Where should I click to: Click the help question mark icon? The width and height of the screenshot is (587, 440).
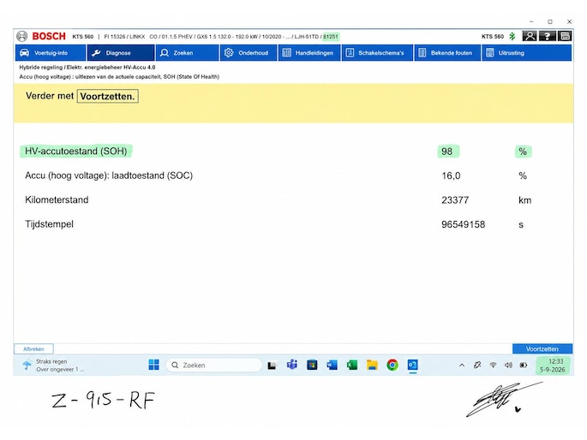[548, 36]
